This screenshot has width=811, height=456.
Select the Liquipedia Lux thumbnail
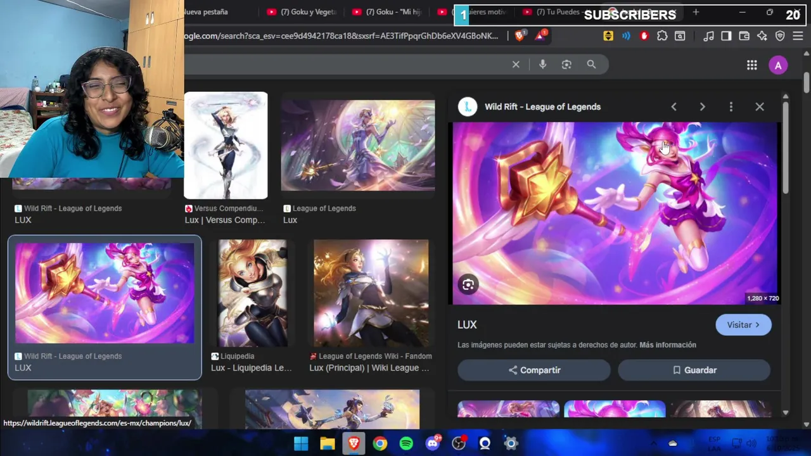[252, 293]
